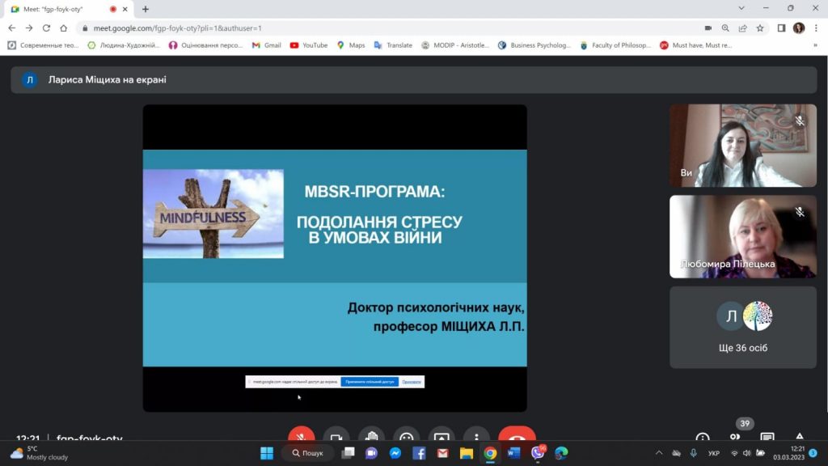
Task: Open the Gmail bookmark
Action: point(266,45)
